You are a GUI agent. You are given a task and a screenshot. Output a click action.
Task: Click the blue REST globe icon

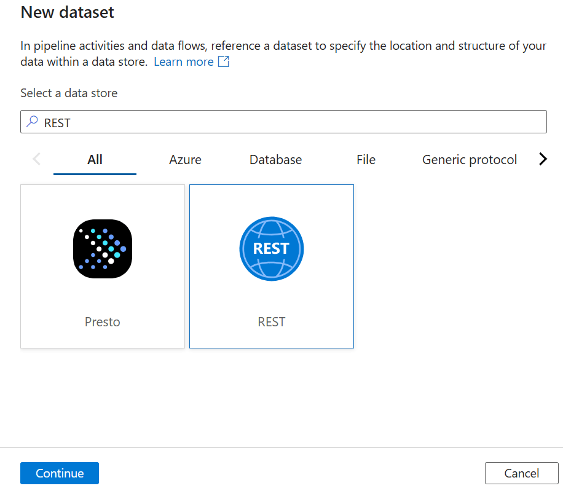271,249
